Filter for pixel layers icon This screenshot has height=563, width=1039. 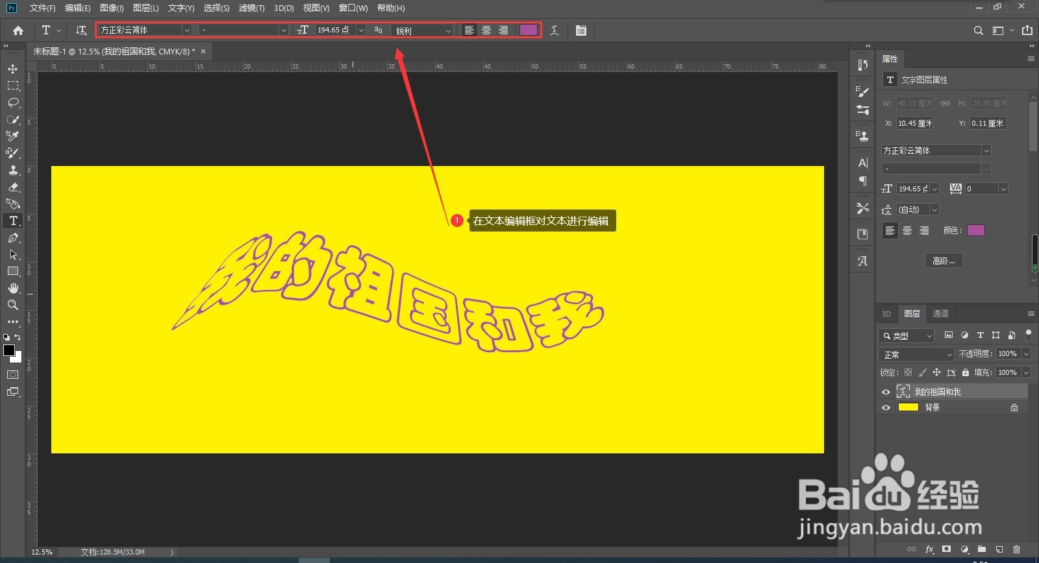coord(949,335)
